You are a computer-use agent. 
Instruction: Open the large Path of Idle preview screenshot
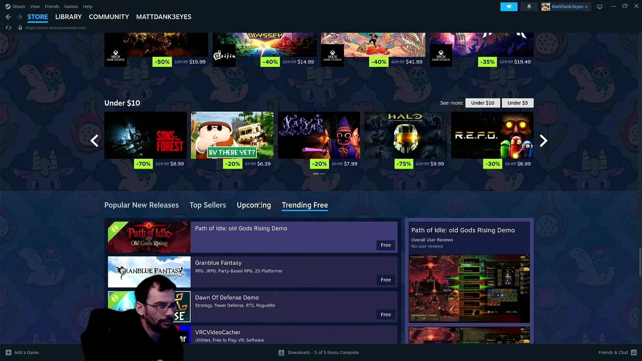click(x=469, y=288)
